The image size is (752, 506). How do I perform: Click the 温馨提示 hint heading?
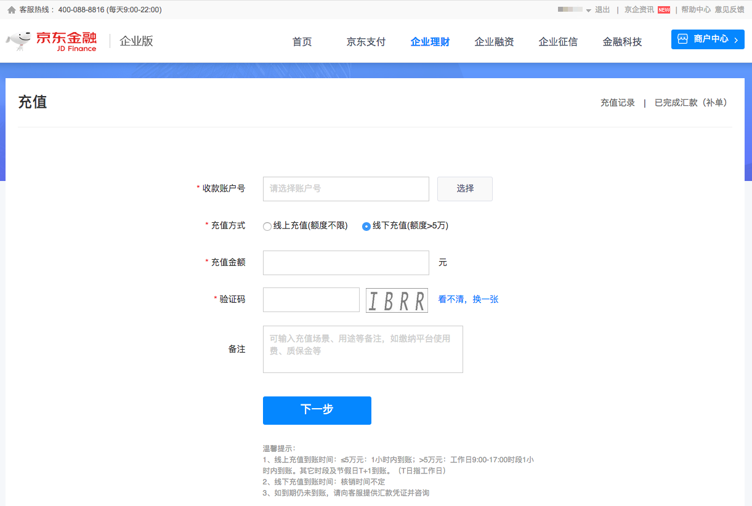tap(280, 449)
